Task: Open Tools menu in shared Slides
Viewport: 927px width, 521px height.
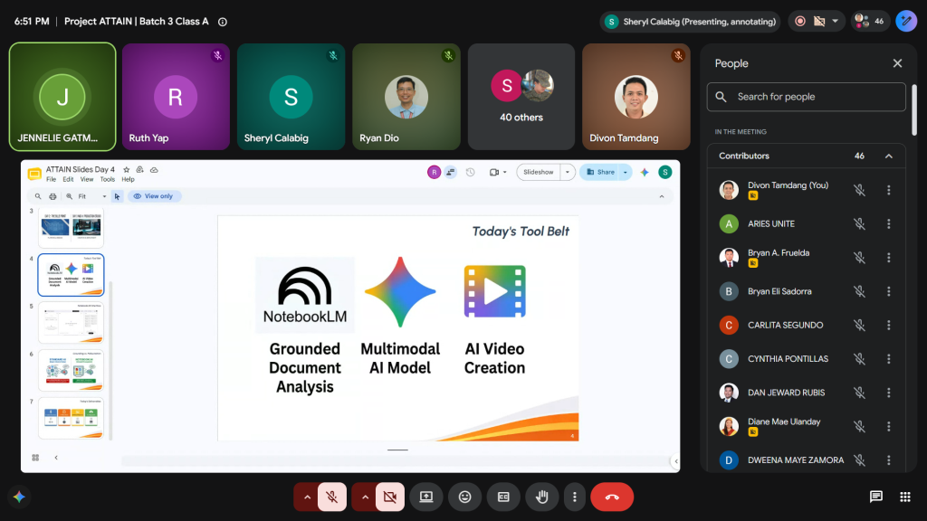Action: [x=108, y=180]
